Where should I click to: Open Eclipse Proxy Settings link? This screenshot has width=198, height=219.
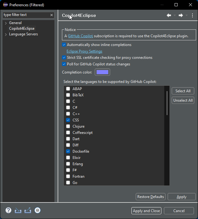pyautogui.click(x=84, y=51)
